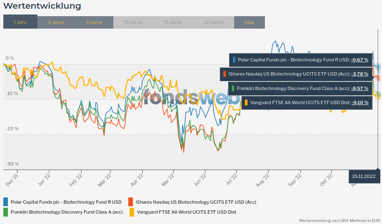Select the 15 Jahre time range

click(x=173, y=22)
